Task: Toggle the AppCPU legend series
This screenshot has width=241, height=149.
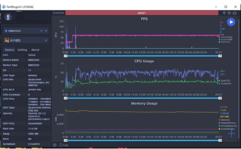Action: coord(225,80)
